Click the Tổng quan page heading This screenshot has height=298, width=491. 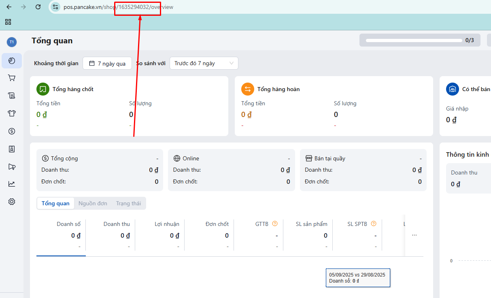pyautogui.click(x=52, y=40)
